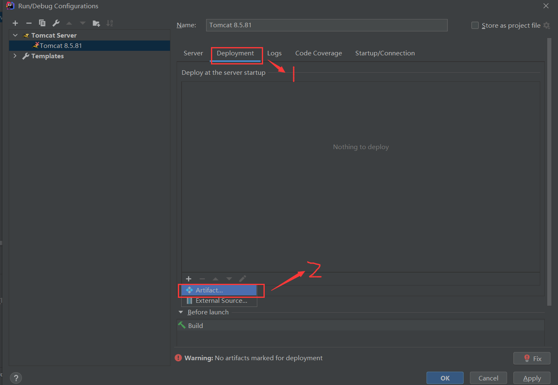Move deployment item up arrow
The height and width of the screenshot is (385, 558).
[216, 279]
